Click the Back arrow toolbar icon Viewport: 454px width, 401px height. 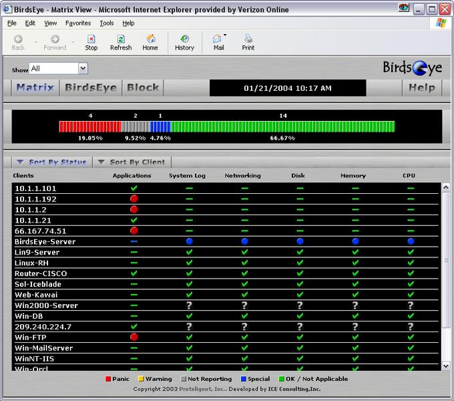coord(18,39)
